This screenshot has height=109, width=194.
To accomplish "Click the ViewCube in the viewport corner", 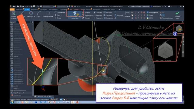I will point(179,28).
